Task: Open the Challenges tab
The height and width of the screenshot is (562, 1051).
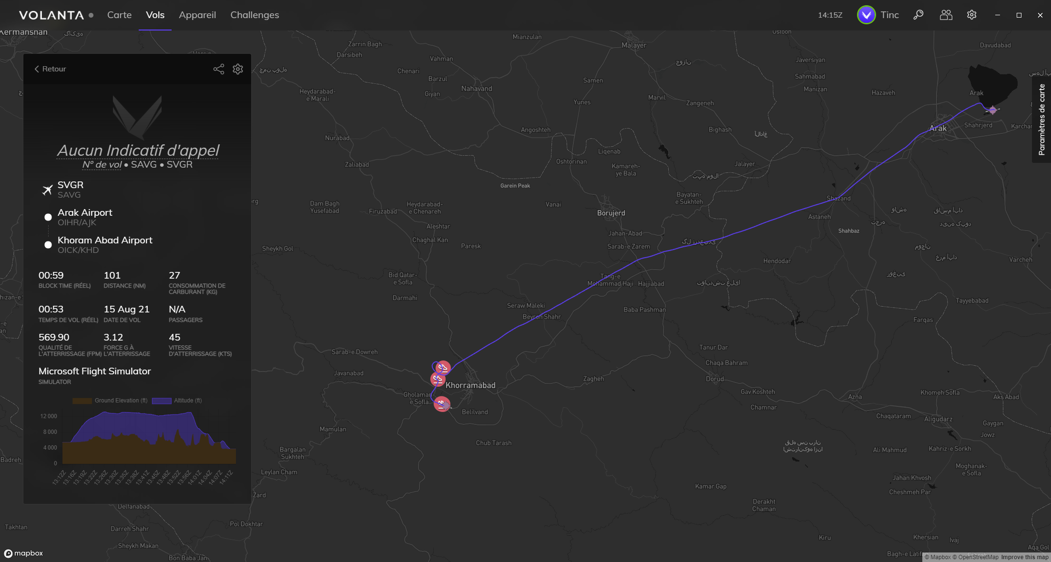Action: tap(255, 15)
